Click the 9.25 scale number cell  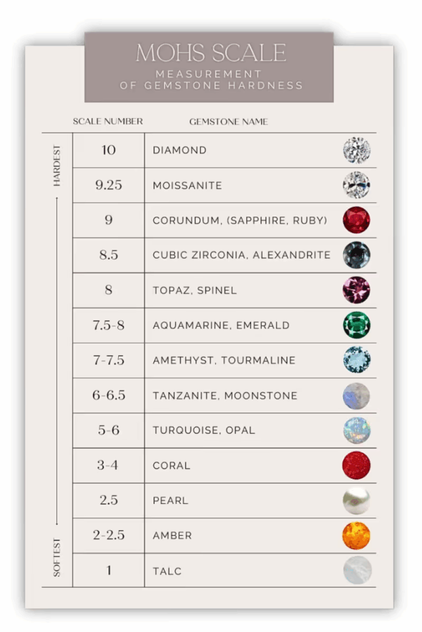point(108,185)
